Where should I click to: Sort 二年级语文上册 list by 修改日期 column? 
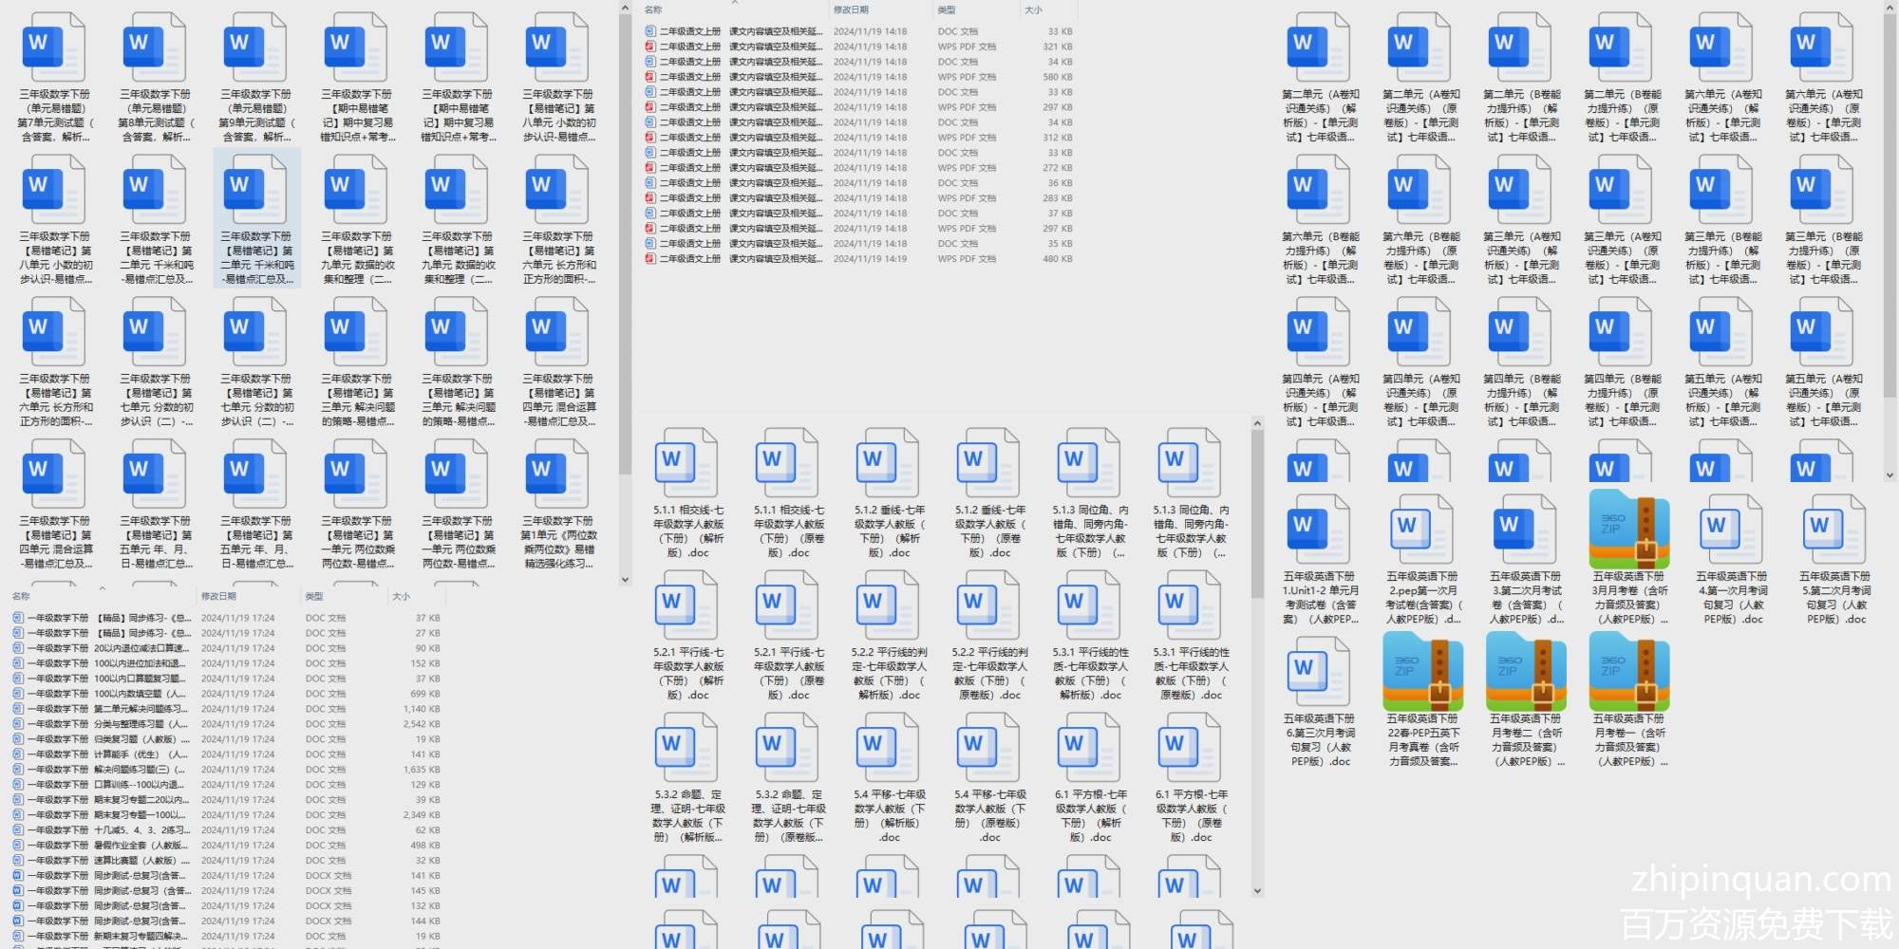pos(851,9)
